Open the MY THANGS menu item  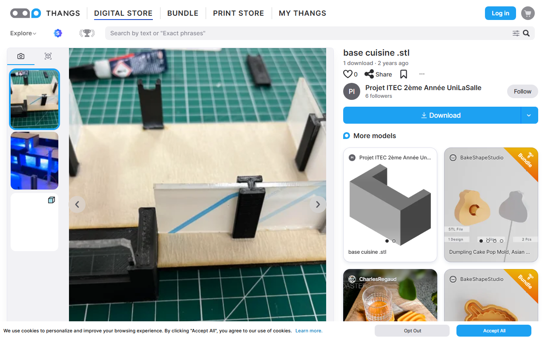point(302,13)
